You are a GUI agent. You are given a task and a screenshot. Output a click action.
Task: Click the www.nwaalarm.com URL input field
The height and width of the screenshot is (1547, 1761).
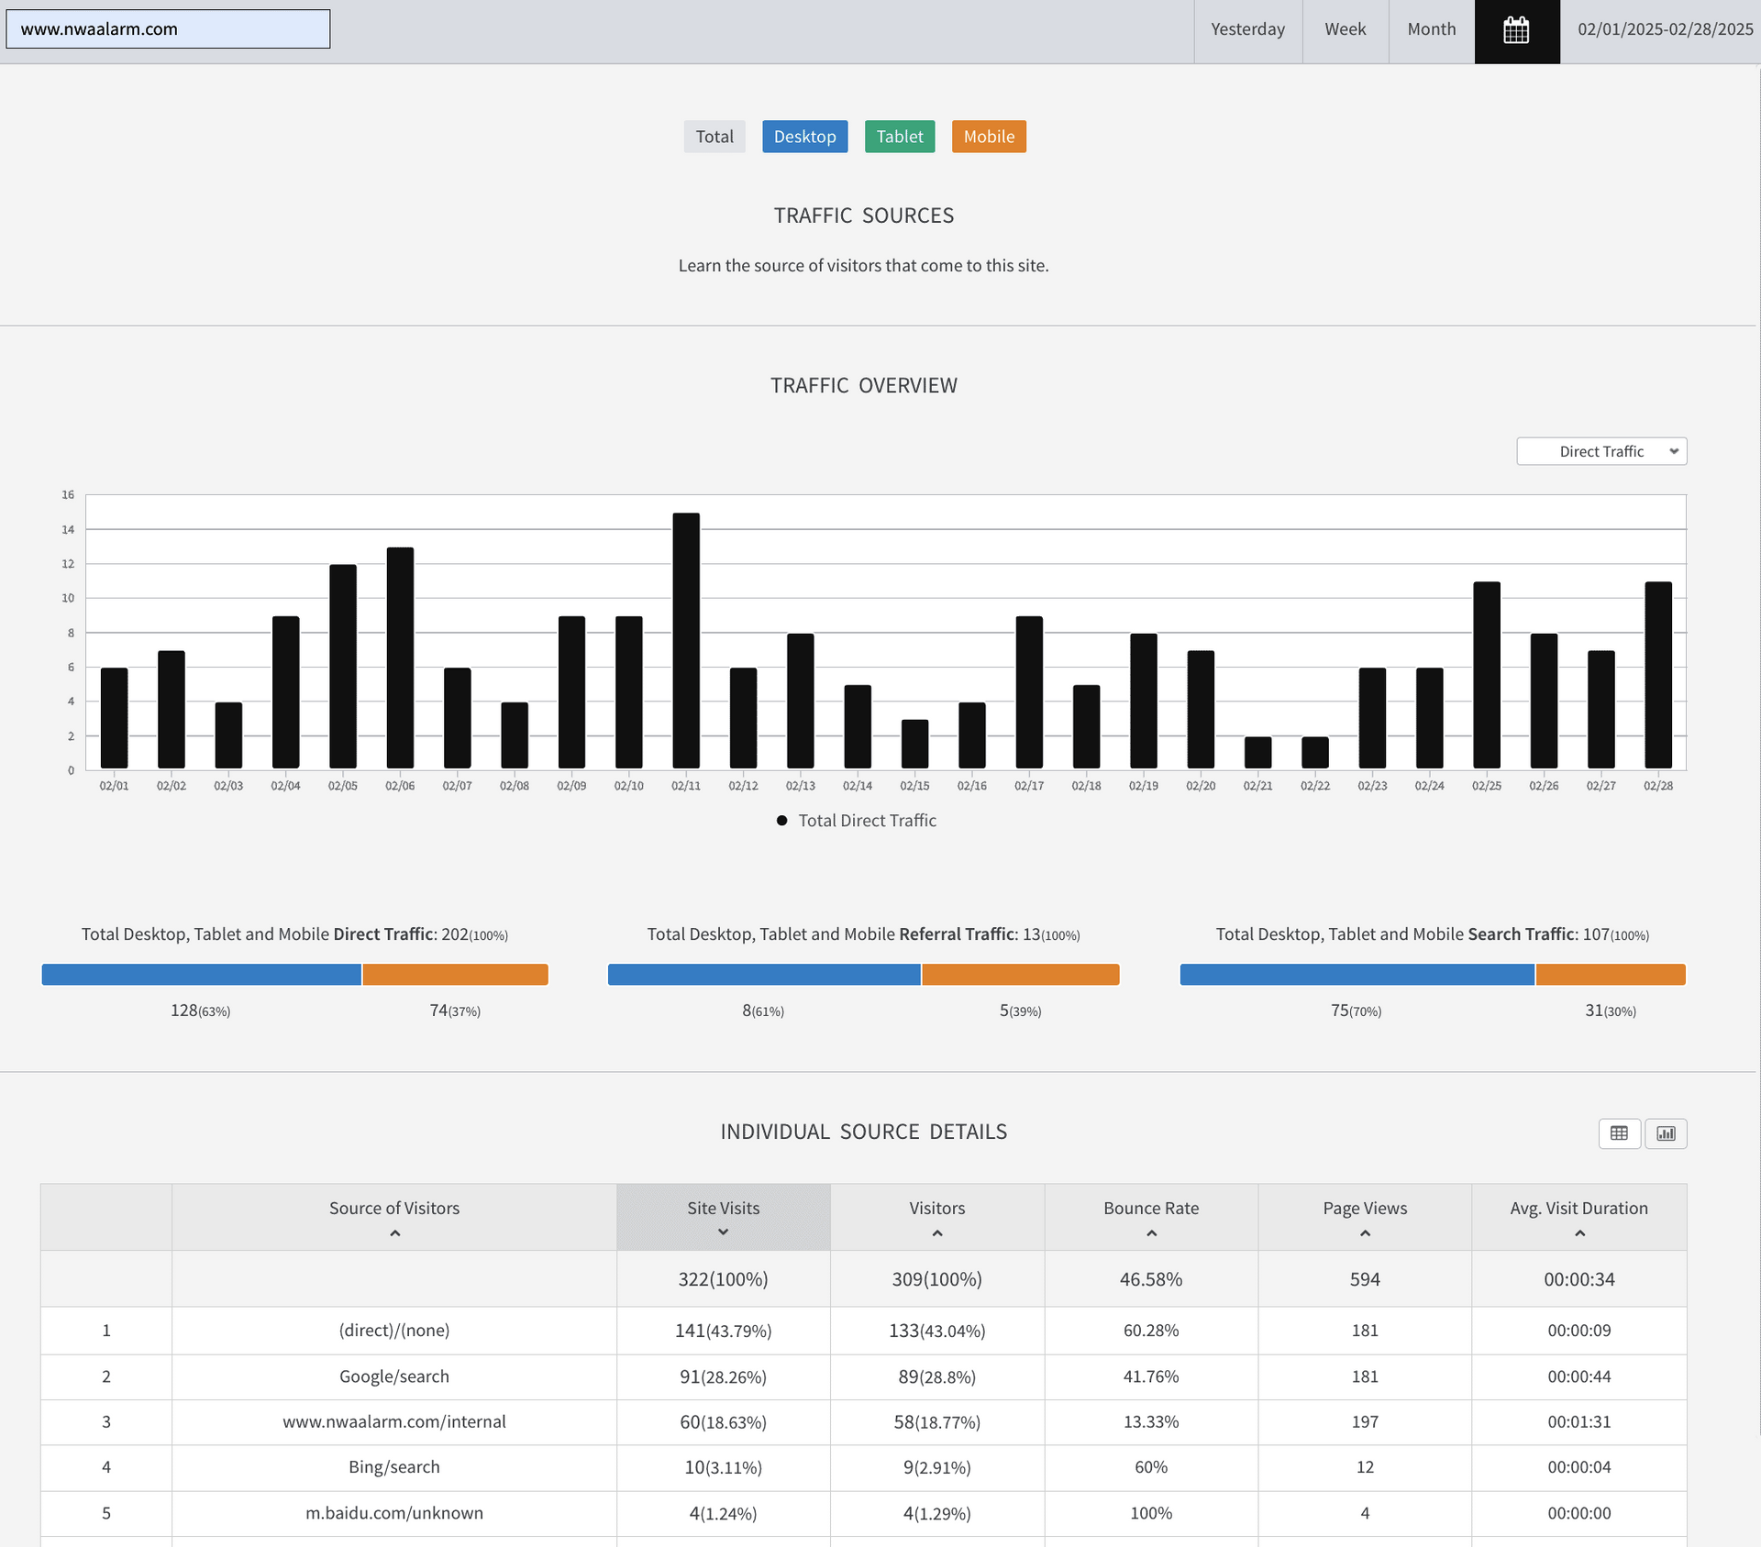point(168,29)
